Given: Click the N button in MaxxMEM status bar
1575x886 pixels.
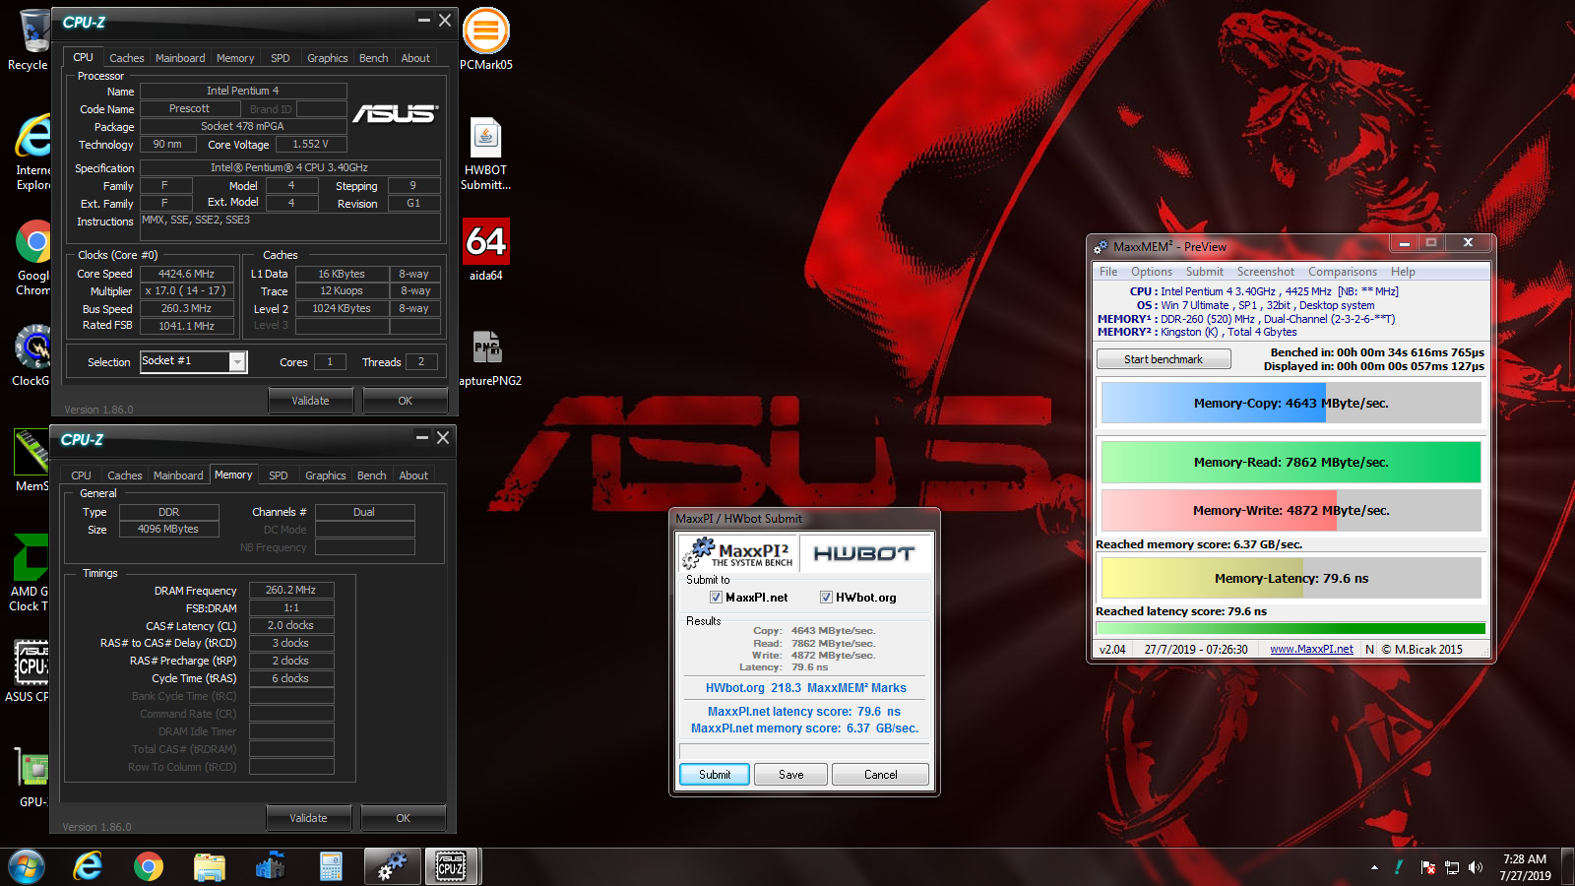Looking at the screenshot, I should pyautogui.click(x=1369, y=650).
